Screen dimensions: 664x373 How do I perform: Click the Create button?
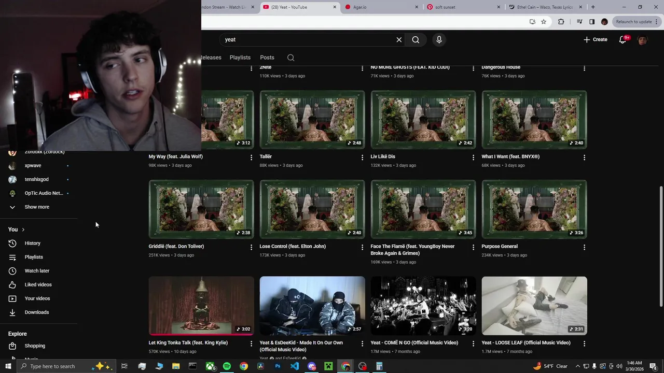595,39
